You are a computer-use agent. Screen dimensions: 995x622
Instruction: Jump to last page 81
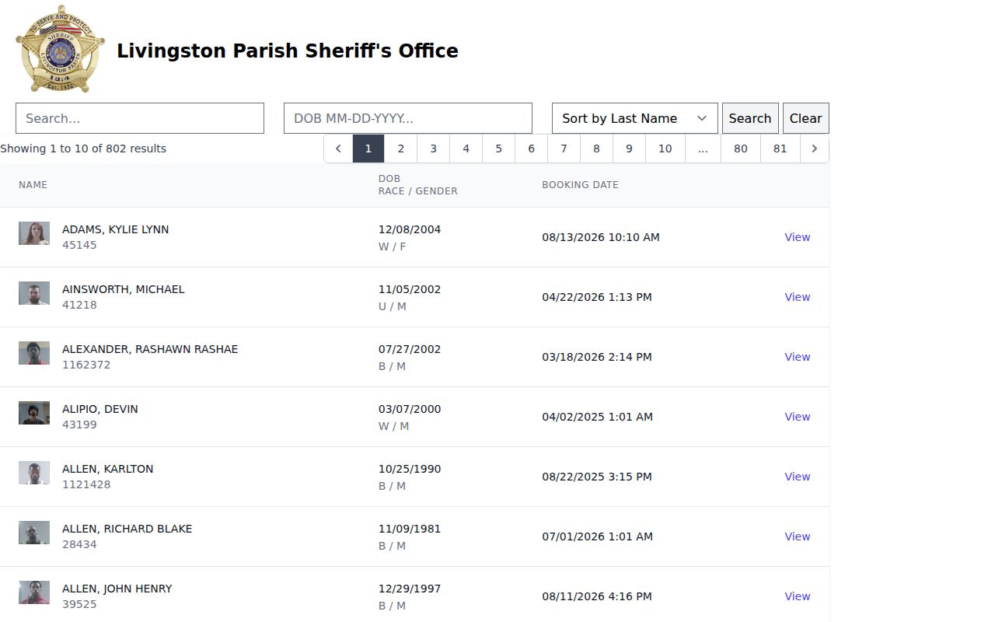[780, 149]
